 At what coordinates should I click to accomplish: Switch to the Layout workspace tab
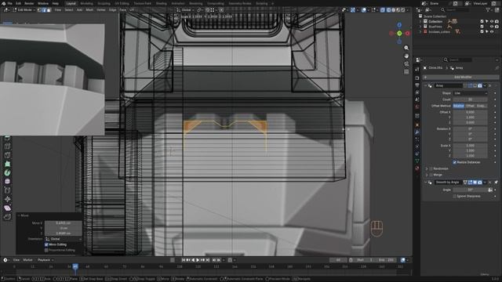click(x=71, y=3)
